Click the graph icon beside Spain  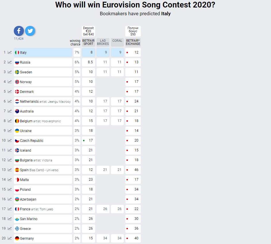[x=10, y=169]
